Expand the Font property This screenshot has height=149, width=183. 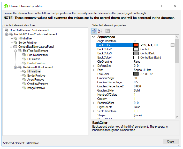tap(94, 70)
